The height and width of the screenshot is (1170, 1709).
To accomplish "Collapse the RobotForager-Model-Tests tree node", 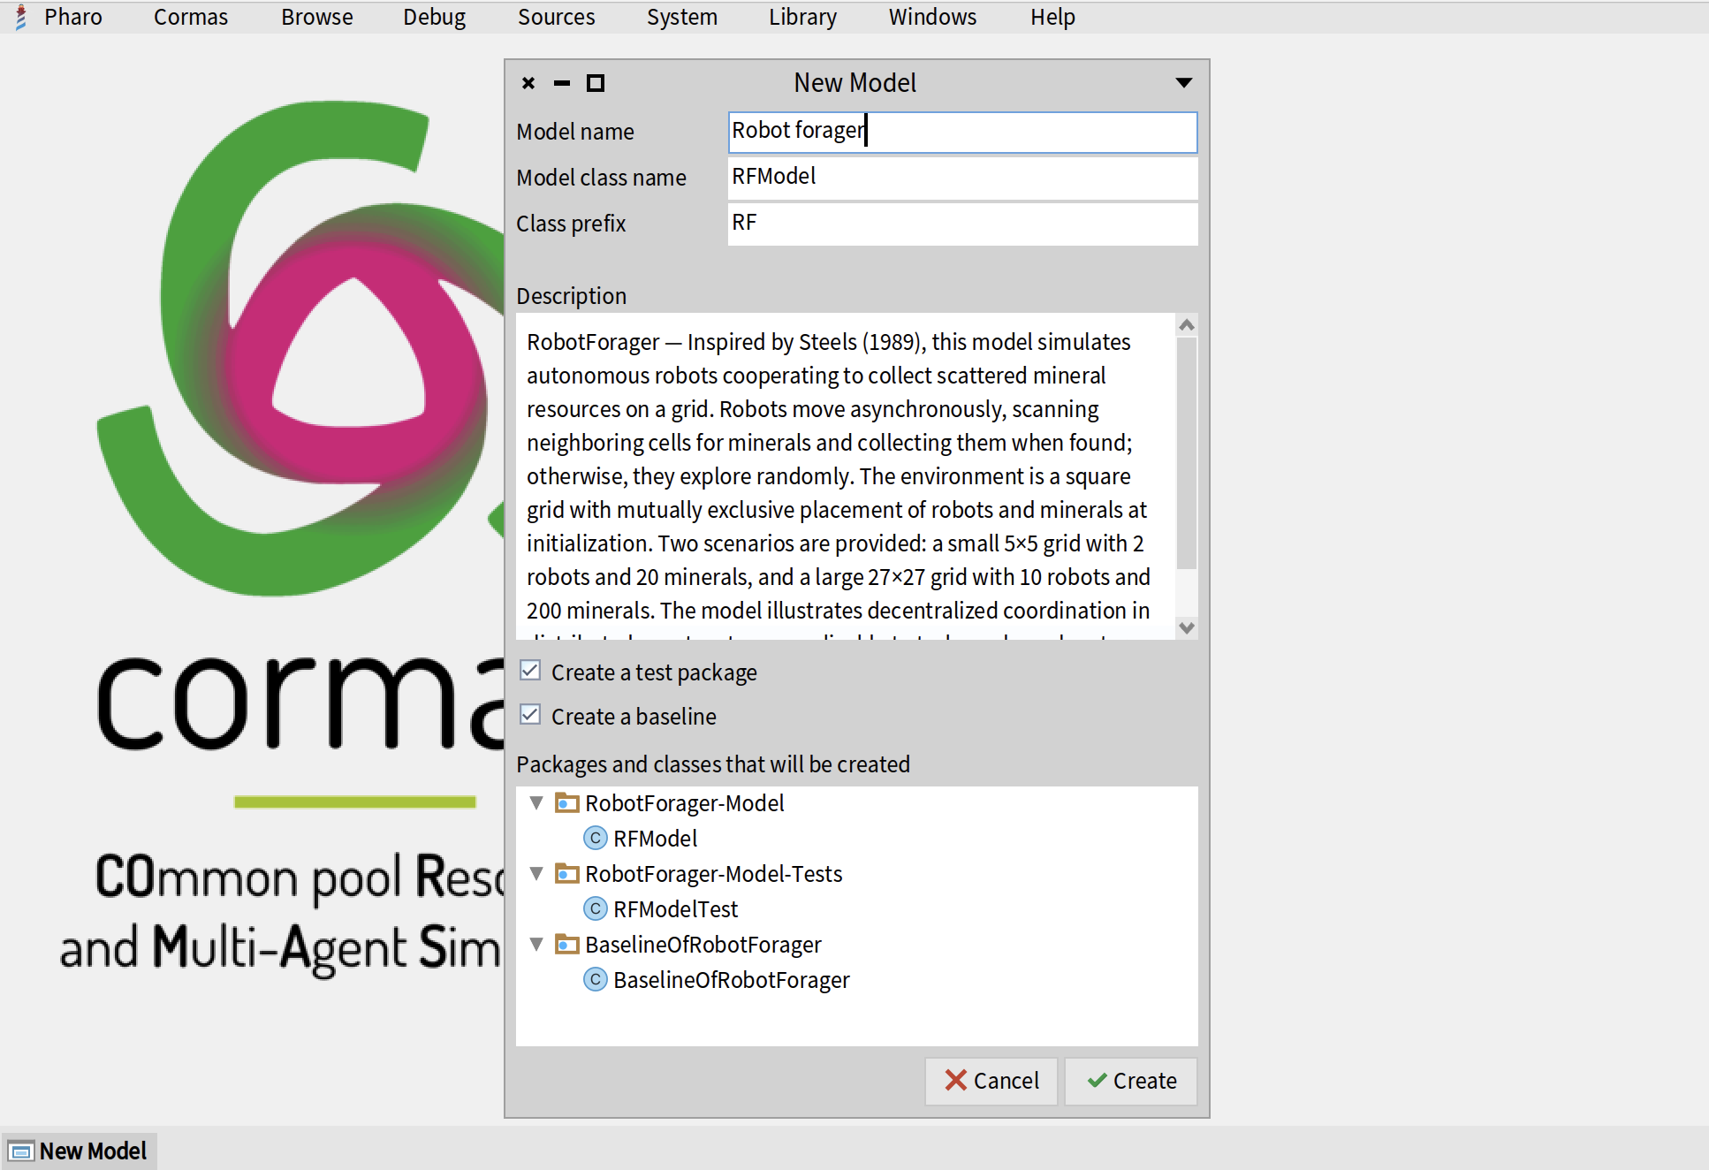I will click(536, 874).
